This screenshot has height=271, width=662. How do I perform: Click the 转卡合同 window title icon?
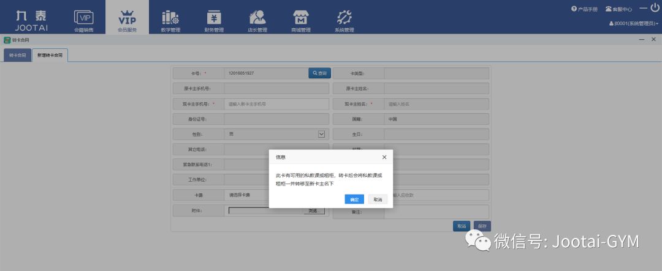7,40
